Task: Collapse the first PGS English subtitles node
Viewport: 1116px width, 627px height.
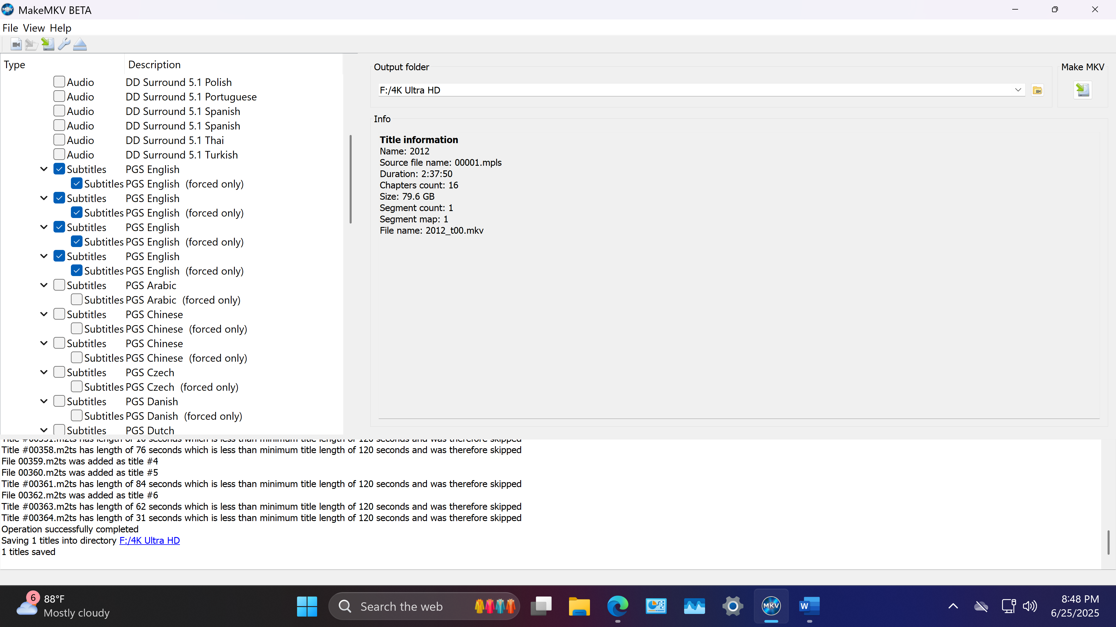Action: pos(44,169)
